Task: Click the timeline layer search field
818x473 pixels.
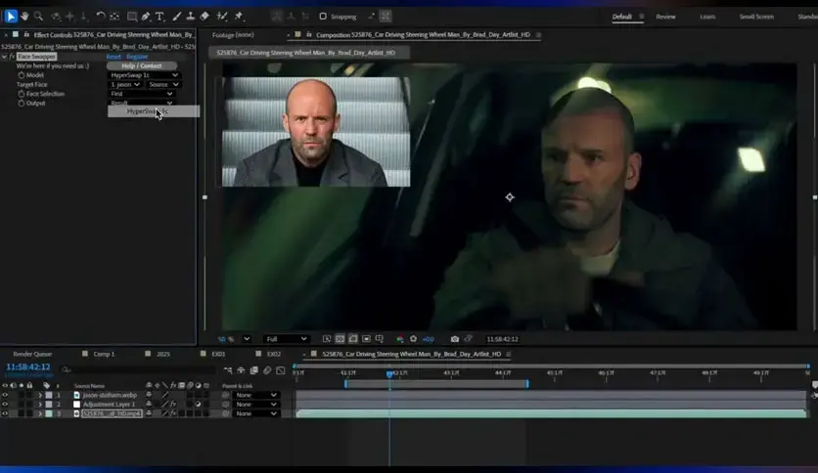Action: coord(138,369)
